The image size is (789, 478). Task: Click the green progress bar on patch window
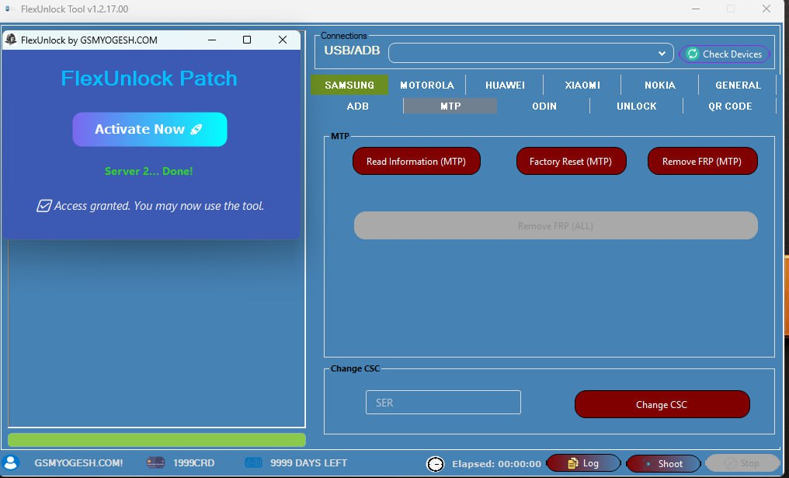tap(155, 439)
